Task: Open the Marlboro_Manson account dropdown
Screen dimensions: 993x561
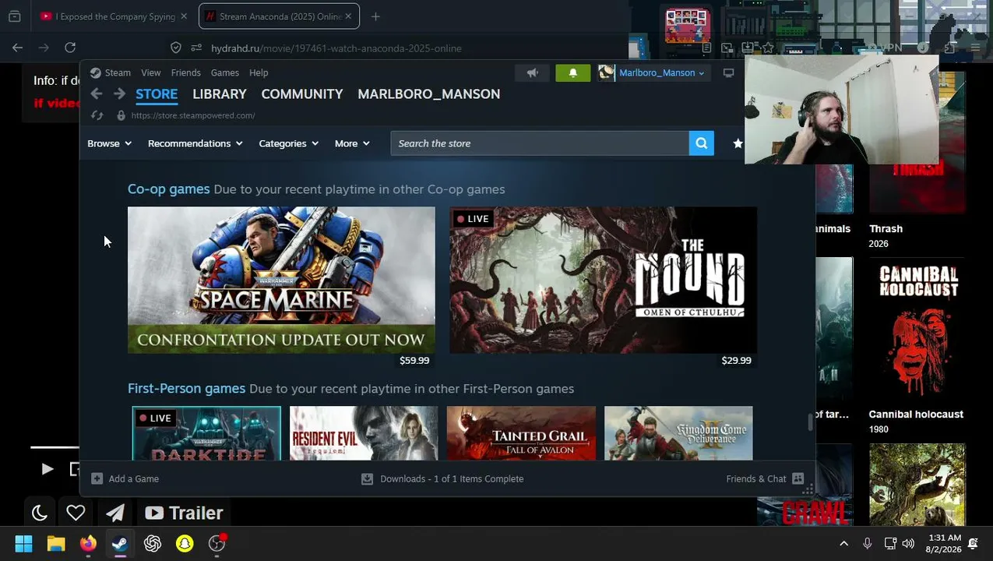Action: click(x=661, y=72)
